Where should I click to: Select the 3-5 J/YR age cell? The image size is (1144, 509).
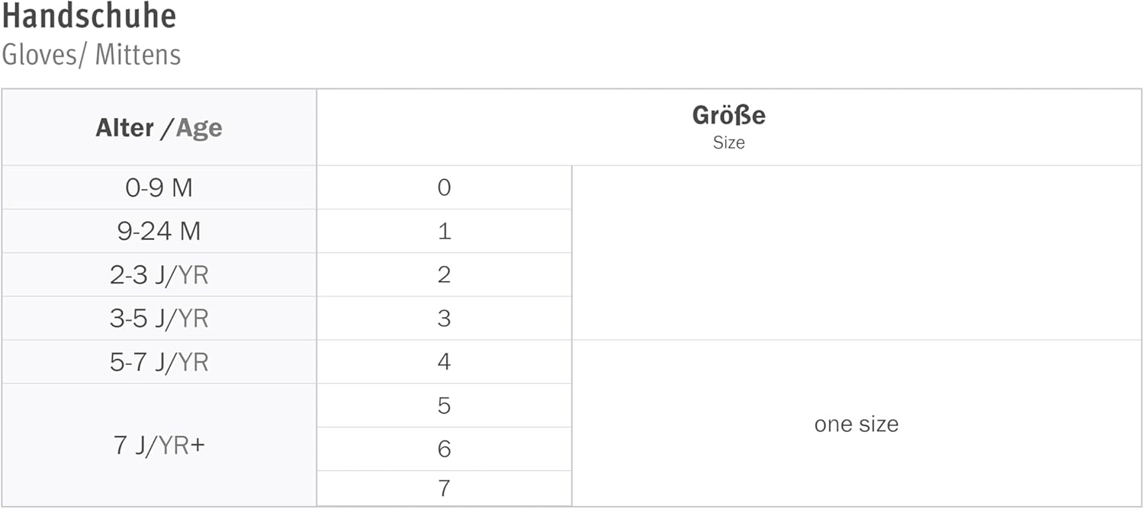(159, 319)
